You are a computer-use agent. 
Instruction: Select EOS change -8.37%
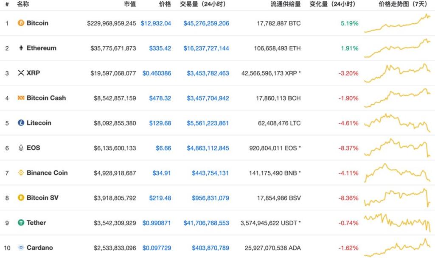[x=348, y=148]
